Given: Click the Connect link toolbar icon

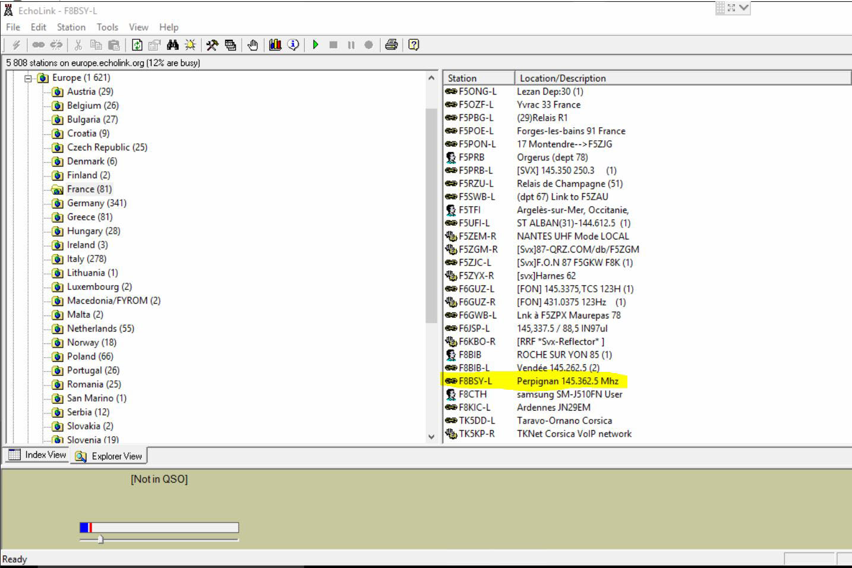Looking at the screenshot, I should [x=38, y=45].
